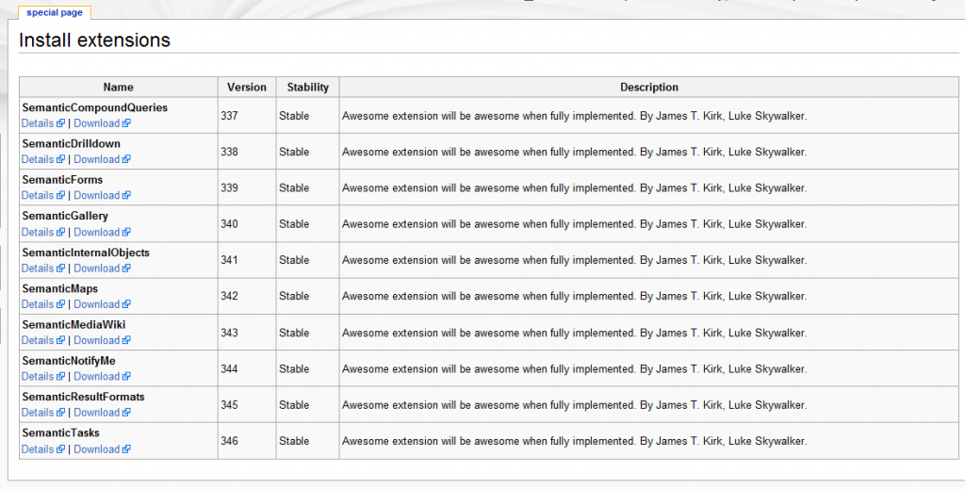Download the SemanticForms extension
Viewport: 965px width, 489px height.
click(102, 196)
